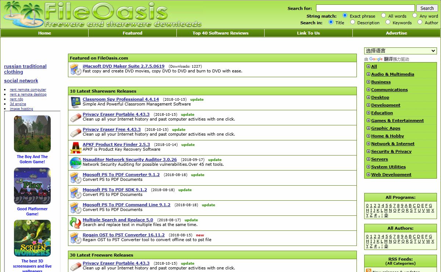Click inside the Search for text field

click(x=365, y=8)
